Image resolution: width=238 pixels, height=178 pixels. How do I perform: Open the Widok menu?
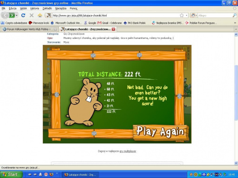(23, 9)
